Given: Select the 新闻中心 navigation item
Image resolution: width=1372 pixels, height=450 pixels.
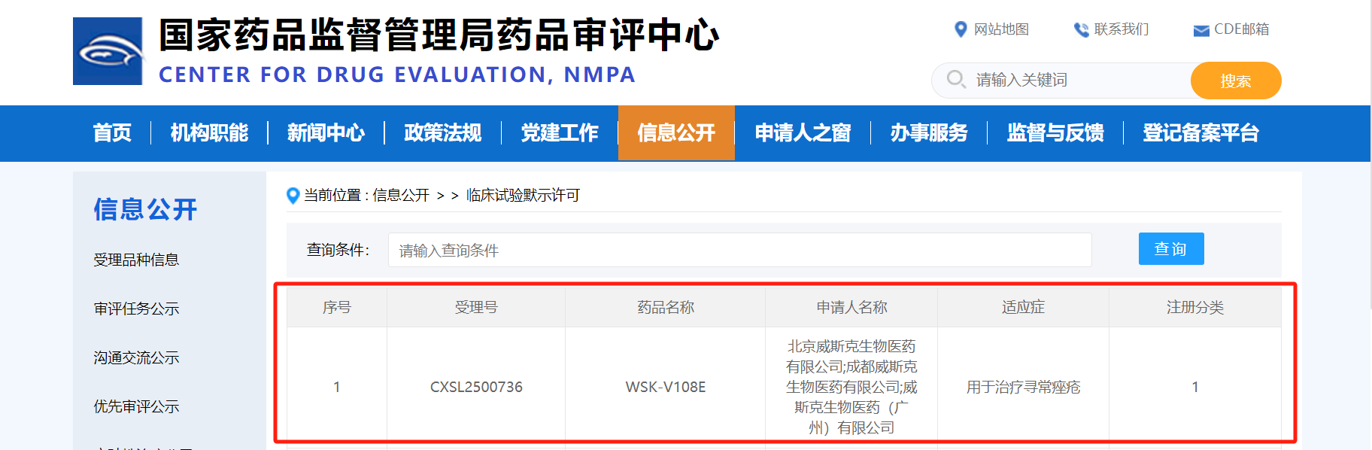Looking at the screenshot, I should (326, 133).
